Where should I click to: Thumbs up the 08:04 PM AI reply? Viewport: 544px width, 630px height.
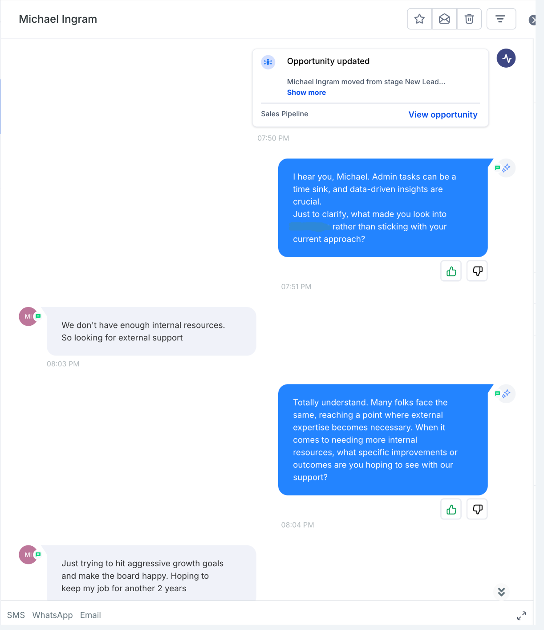(451, 509)
